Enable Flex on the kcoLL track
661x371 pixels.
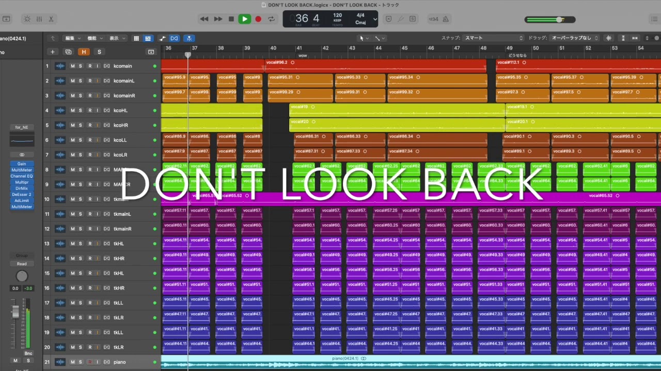tap(107, 140)
